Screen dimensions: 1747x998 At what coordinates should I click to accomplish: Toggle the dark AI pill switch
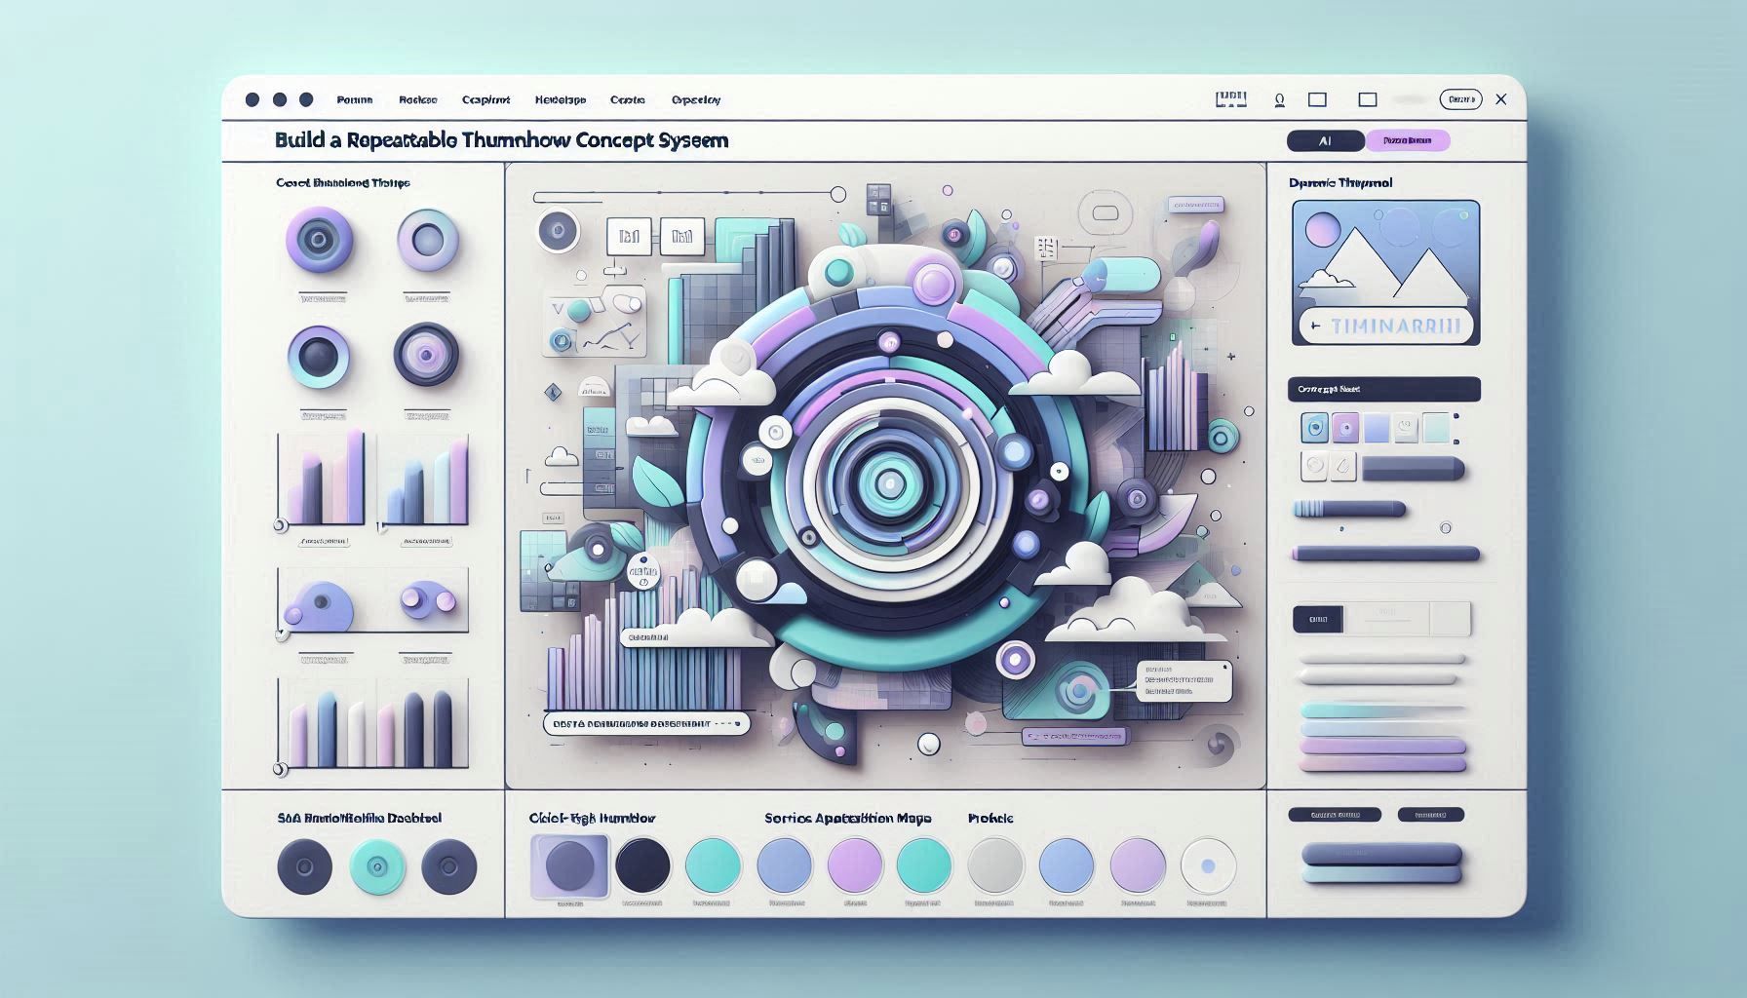tap(1325, 141)
